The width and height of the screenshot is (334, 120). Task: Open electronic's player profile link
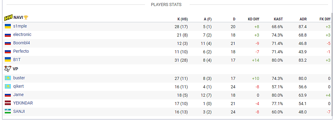point(22,34)
